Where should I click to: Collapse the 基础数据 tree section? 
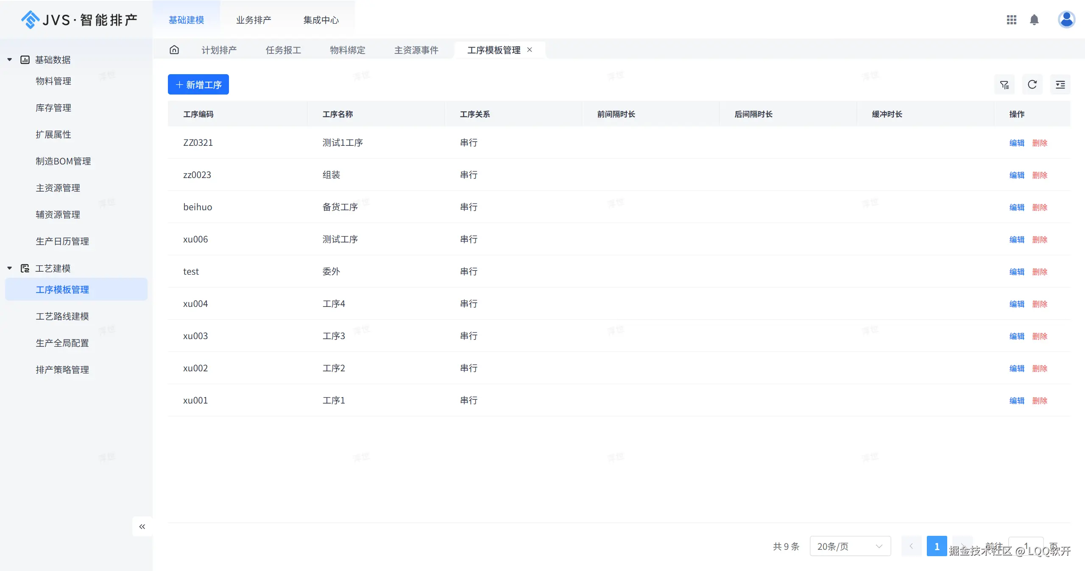coord(10,60)
